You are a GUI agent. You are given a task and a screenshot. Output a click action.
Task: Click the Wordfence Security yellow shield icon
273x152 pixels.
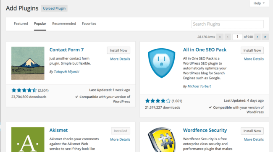[162, 139]
